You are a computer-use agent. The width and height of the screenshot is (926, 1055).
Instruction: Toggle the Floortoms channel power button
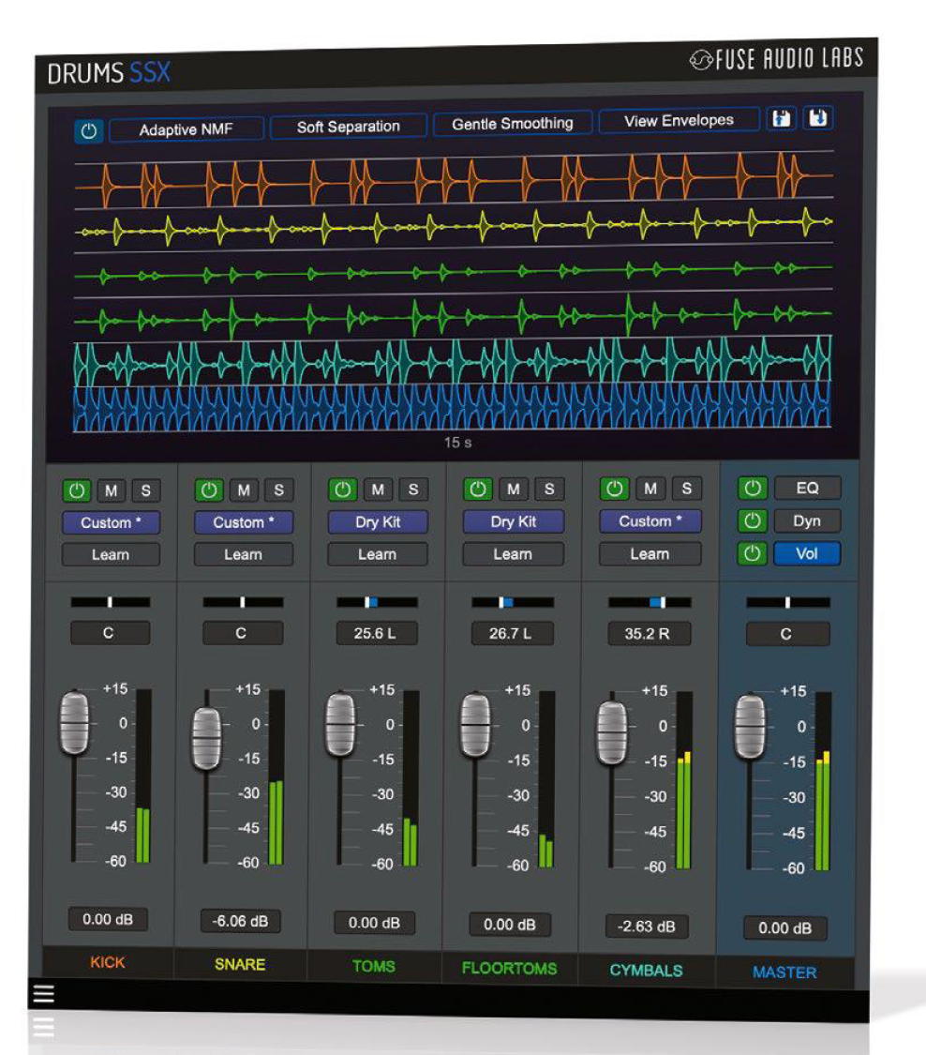coord(478,489)
